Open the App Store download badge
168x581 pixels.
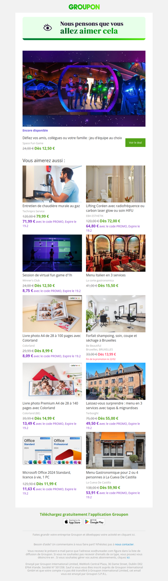point(73,522)
